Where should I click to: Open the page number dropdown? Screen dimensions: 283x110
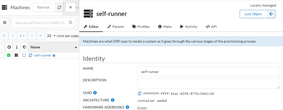(22, 36)
